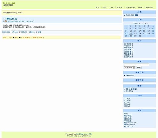
Task: Select page [1] in pagination
Action: [x=17, y=38]
